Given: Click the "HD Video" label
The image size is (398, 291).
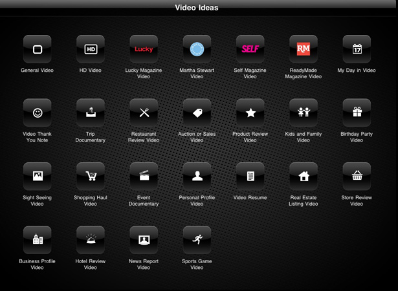Looking at the screenshot, I should point(91,70).
